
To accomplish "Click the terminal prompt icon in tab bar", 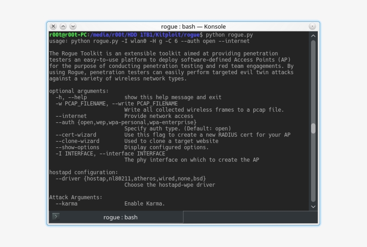I will 56,217.
